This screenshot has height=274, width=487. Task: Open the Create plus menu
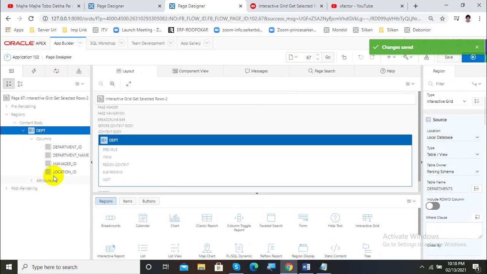[391, 57]
